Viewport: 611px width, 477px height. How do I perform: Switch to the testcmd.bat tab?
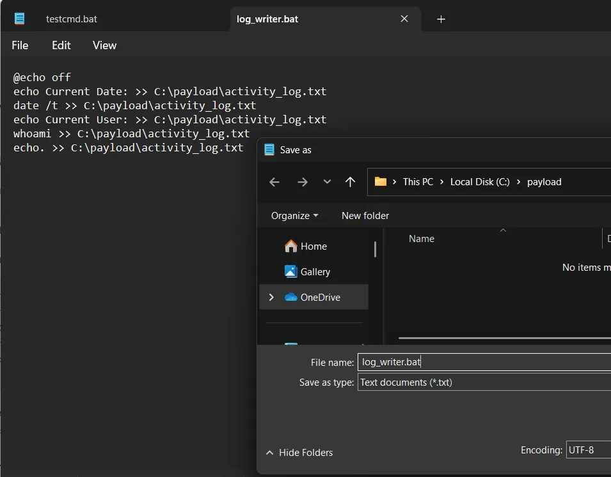click(x=72, y=19)
